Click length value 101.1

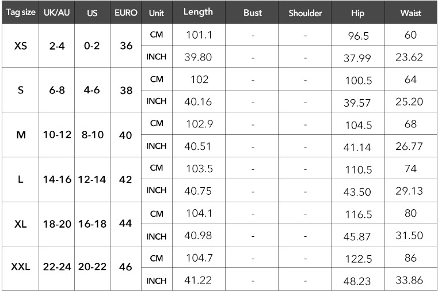coord(199,35)
